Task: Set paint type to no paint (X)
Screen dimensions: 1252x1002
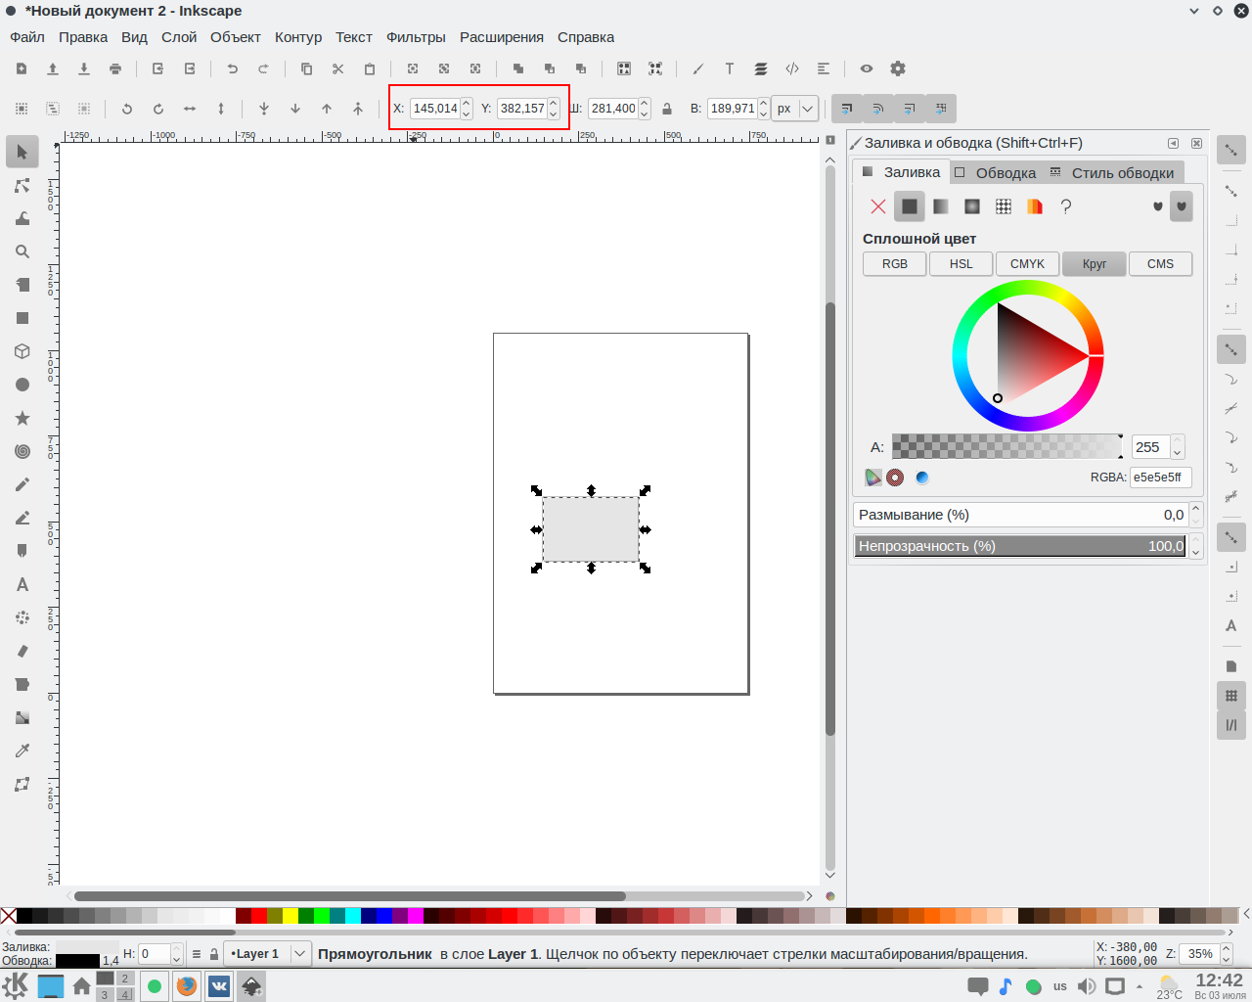Action: pos(878,206)
